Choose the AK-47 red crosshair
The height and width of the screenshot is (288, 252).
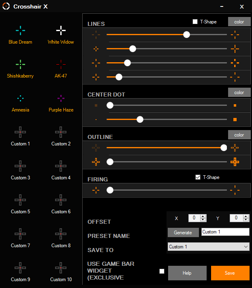[61, 69]
